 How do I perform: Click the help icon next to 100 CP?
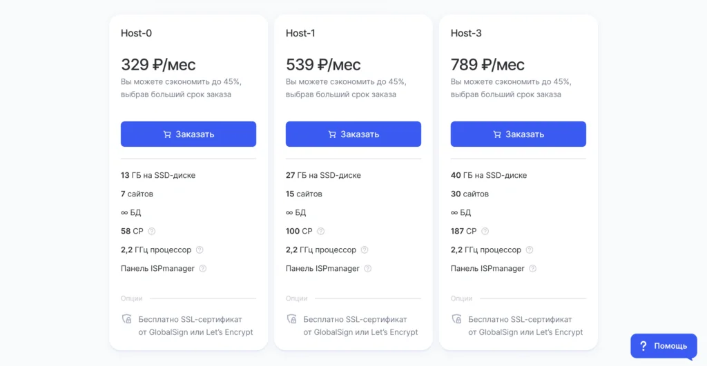pyautogui.click(x=320, y=231)
